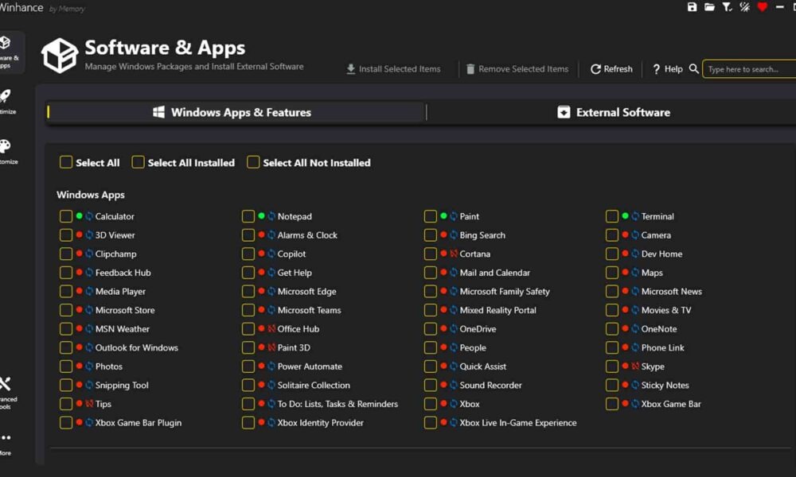
Task: Tick the Calculator checkbox
Action: 66,216
